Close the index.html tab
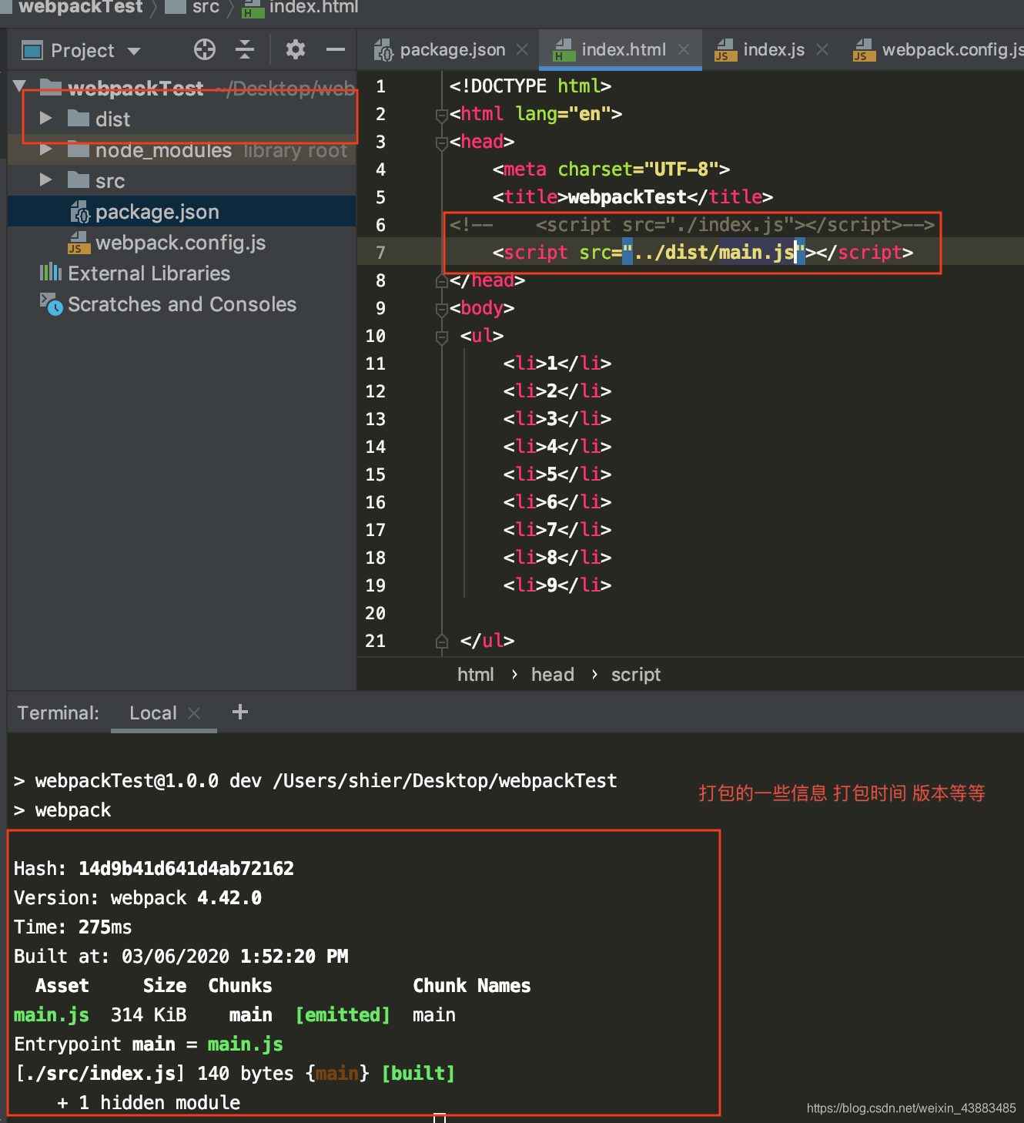The image size is (1024, 1123). coord(684,49)
